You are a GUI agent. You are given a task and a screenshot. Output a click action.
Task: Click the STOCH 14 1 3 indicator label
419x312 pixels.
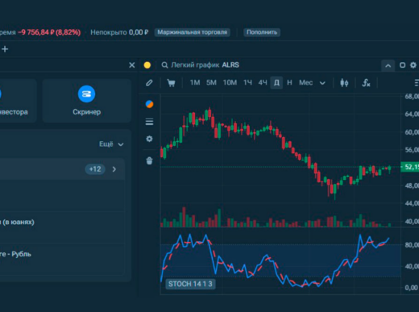click(x=190, y=284)
